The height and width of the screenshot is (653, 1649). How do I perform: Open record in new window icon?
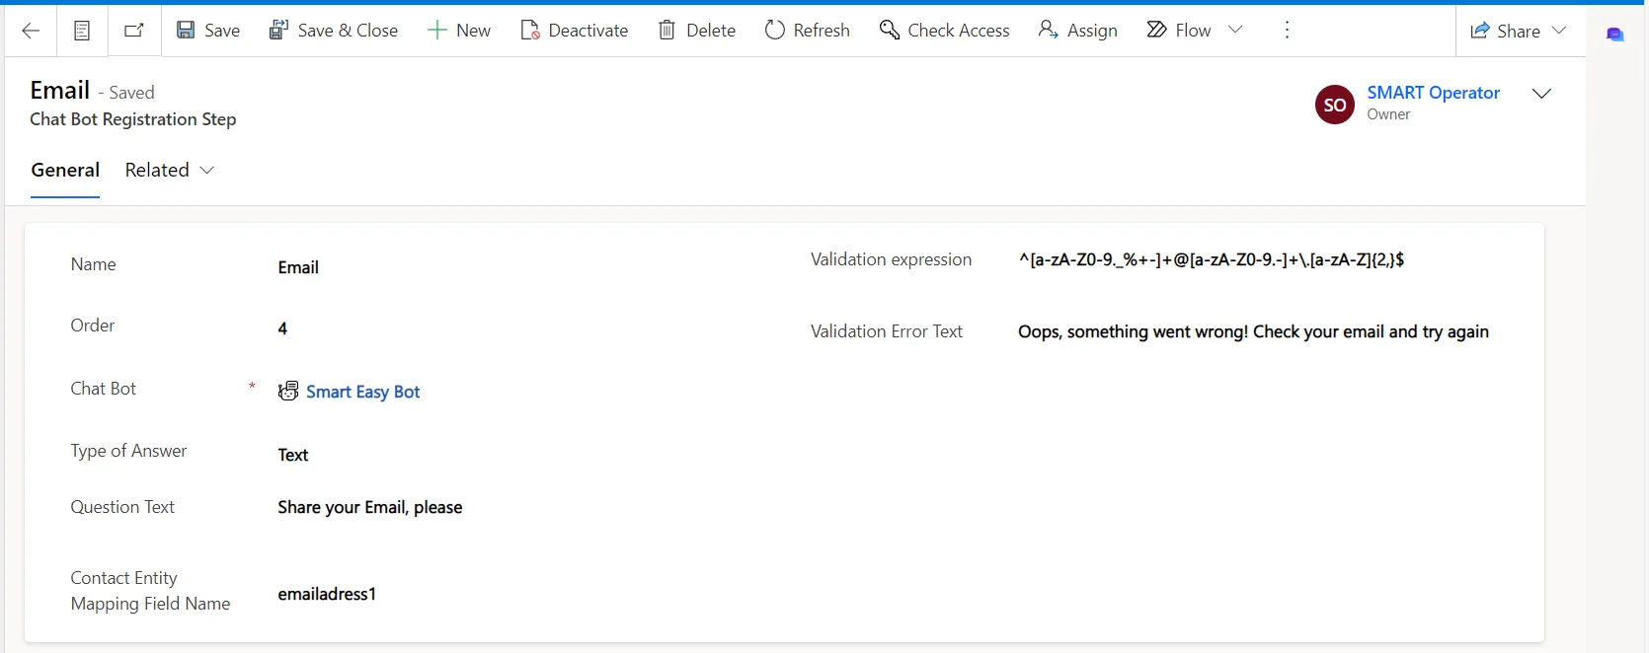point(134,31)
